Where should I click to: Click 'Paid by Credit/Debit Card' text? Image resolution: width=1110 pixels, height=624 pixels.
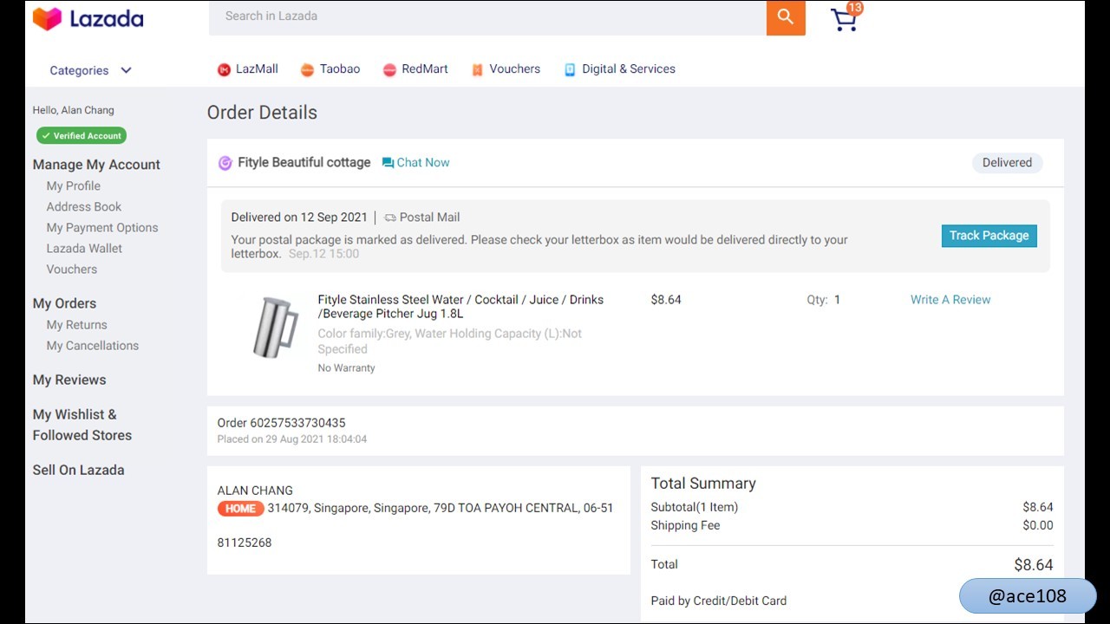click(719, 601)
